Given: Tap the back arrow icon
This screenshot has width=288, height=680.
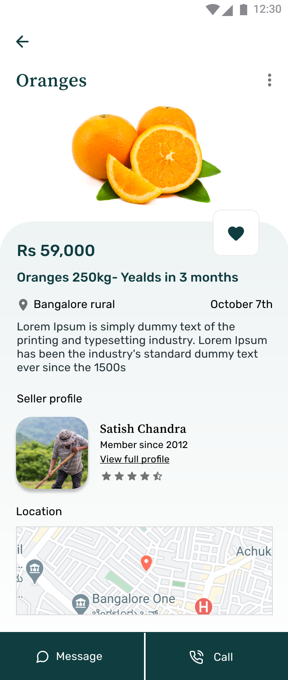Looking at the screenshot, I should pyautogui.click(x=22, y=42).
